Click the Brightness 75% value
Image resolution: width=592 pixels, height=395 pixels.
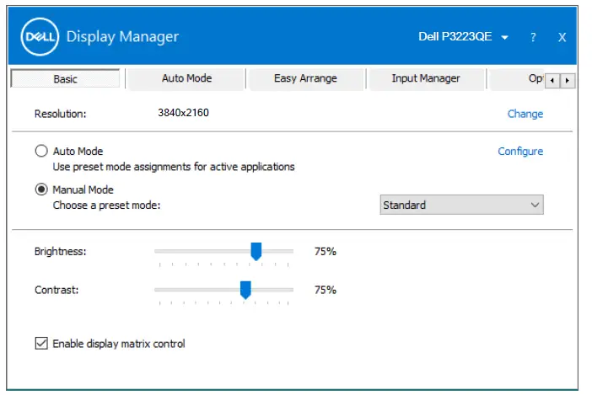(325, 251)
